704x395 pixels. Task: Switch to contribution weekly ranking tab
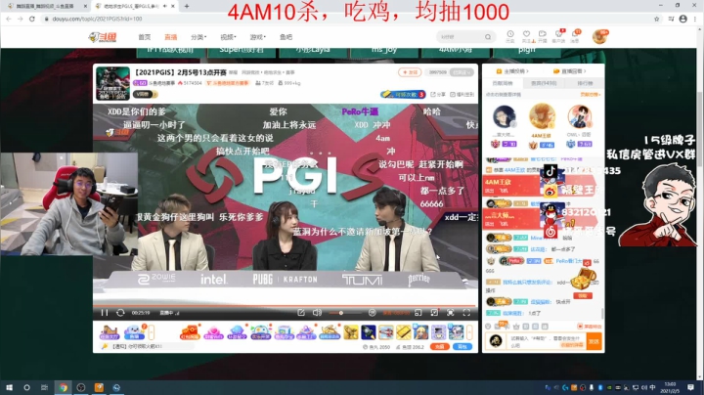coord(502,83)
